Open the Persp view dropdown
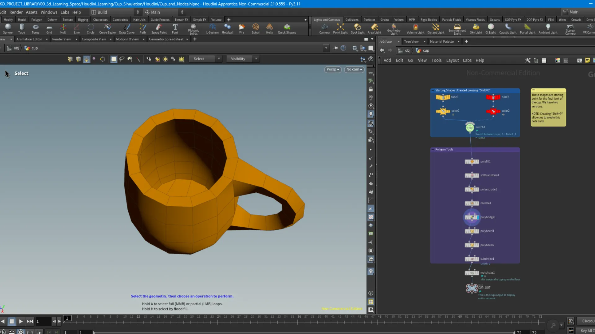Viewport: 595px width, 334px height. click(332, 69)
